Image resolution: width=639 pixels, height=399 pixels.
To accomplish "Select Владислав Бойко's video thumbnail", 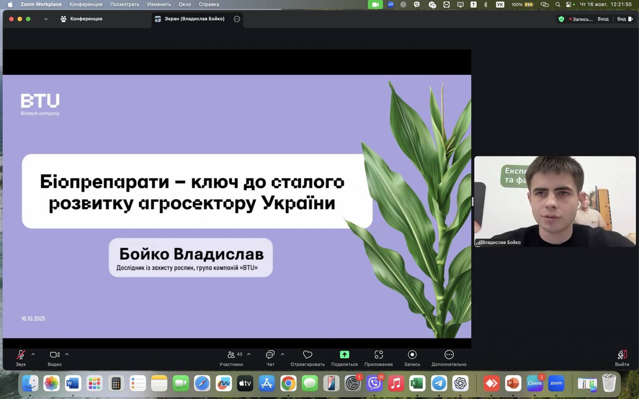I will coord(555,201).
